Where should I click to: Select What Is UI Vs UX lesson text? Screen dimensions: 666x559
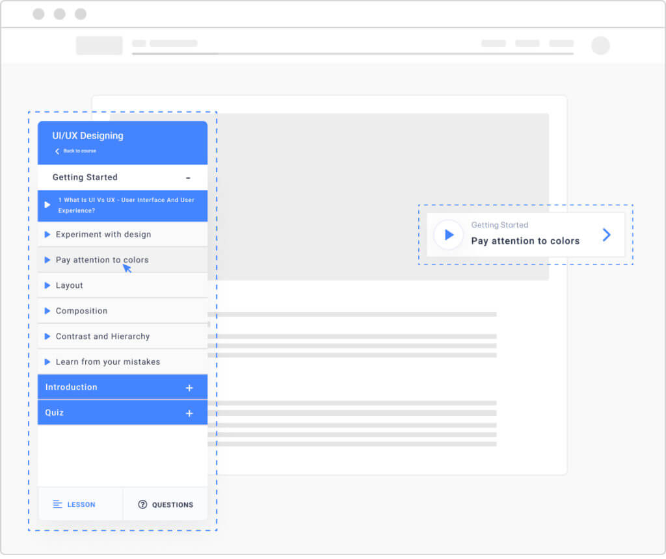click(x=126, y=205)
